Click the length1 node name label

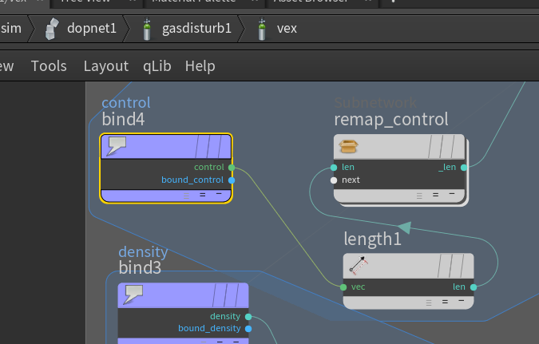click(x=373, y=239)
